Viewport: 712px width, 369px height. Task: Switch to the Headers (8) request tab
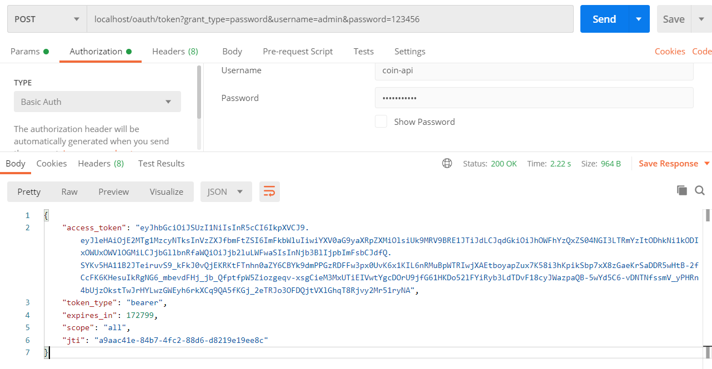click(175, 51)
